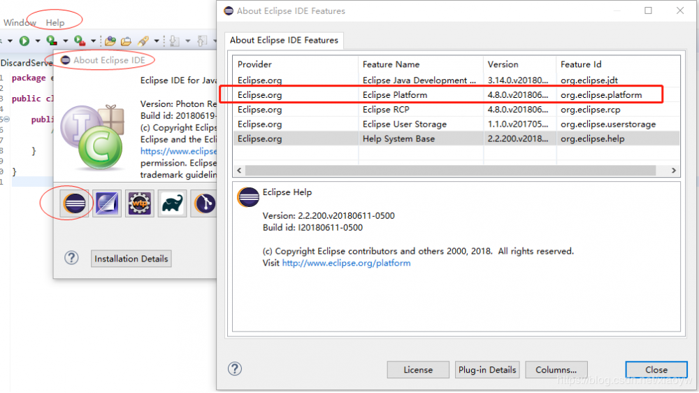Open the Help menu
The image size is (699, 393).
point(55,22)
